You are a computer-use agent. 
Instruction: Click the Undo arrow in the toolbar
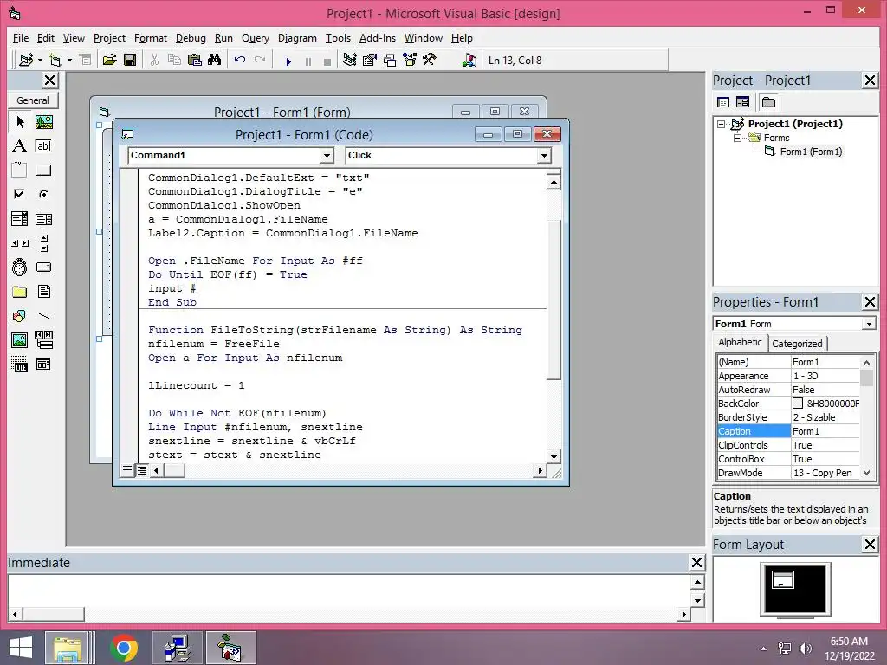240,60
